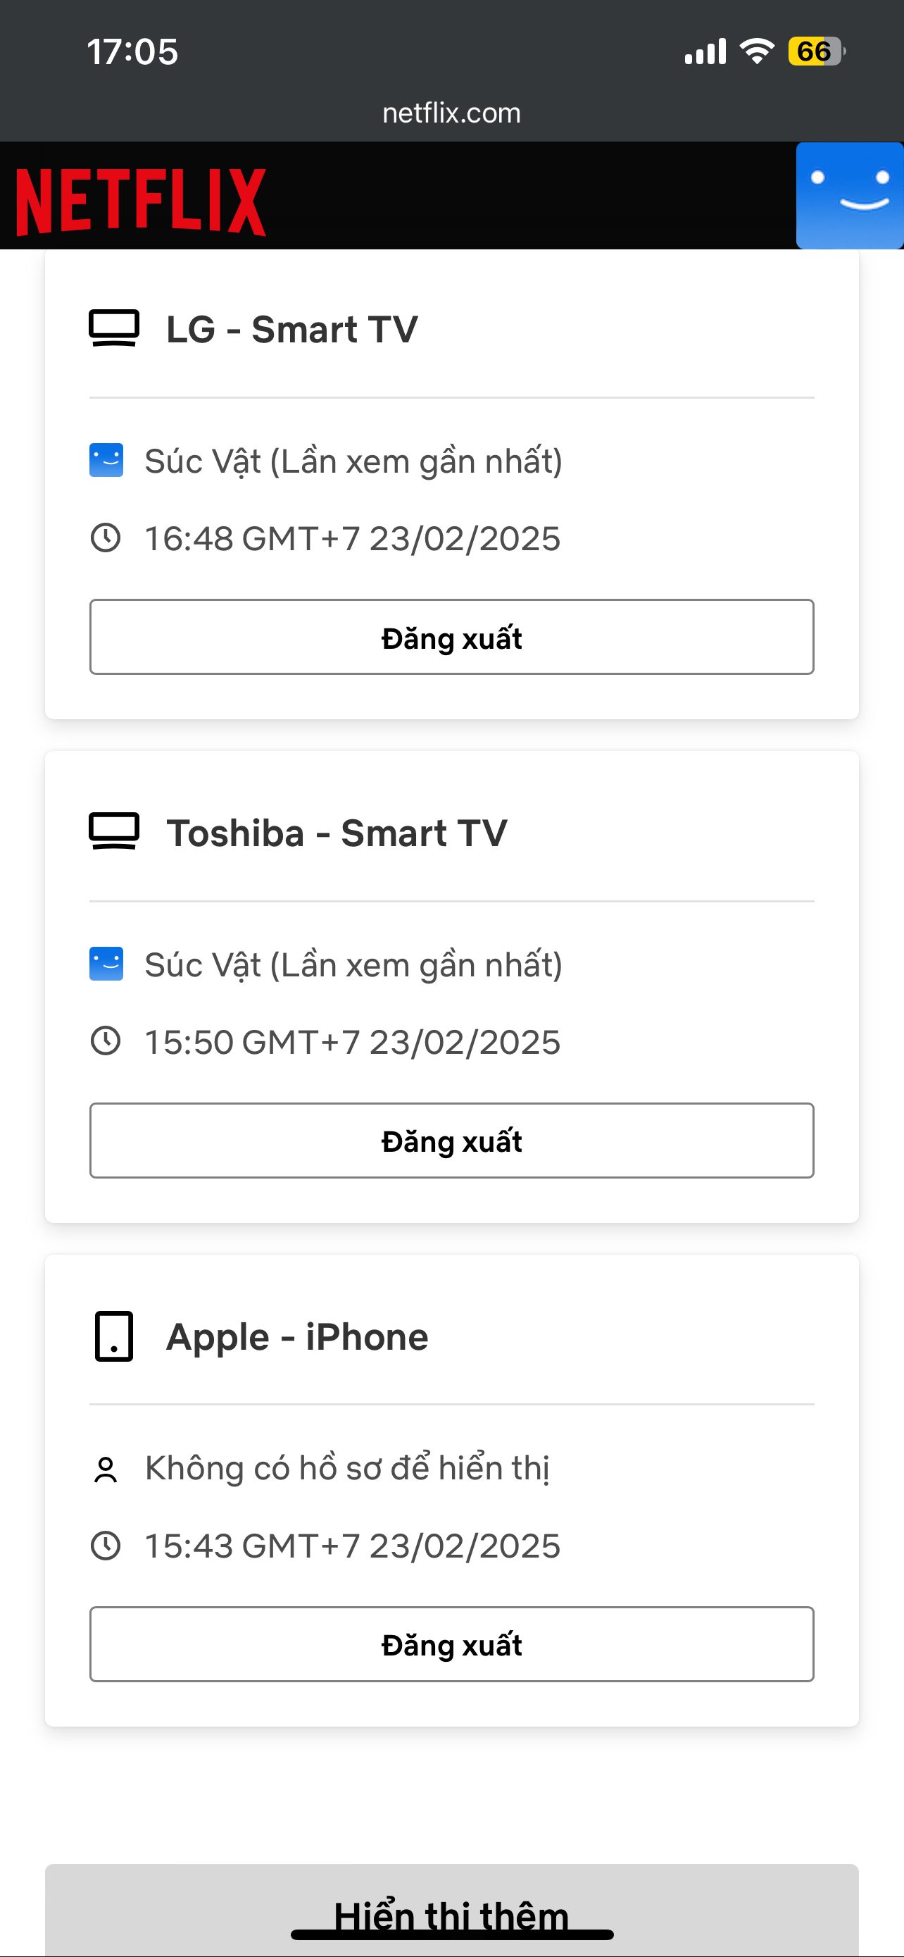The image size is (904, 1957).
Task: Sign out of the Toshiba Smart TV
Action: click(451, 1141)
